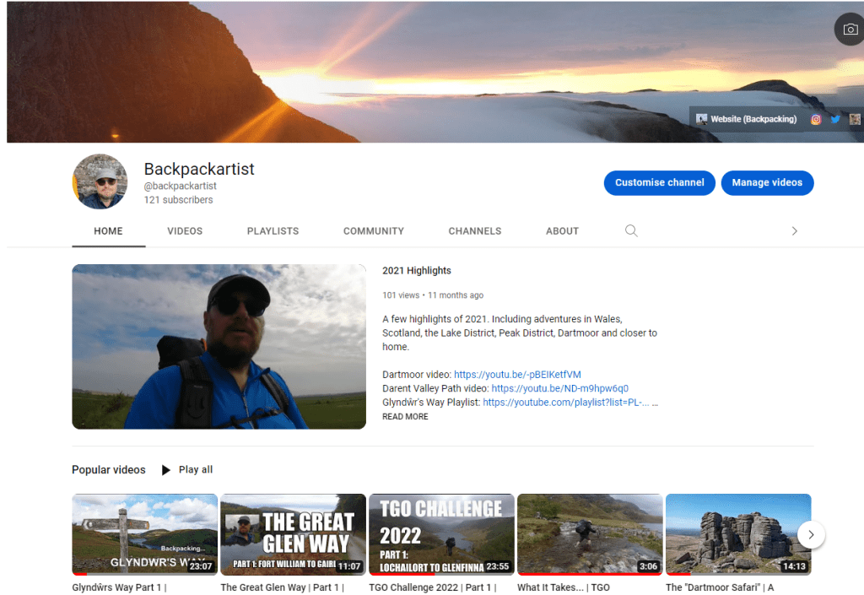Select the ABOUT tab
864x595 pixels.
tap(562, 231)
